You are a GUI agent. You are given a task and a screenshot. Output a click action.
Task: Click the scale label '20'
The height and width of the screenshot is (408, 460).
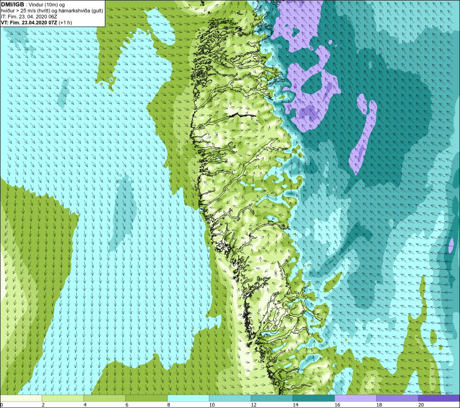(421, 405)
